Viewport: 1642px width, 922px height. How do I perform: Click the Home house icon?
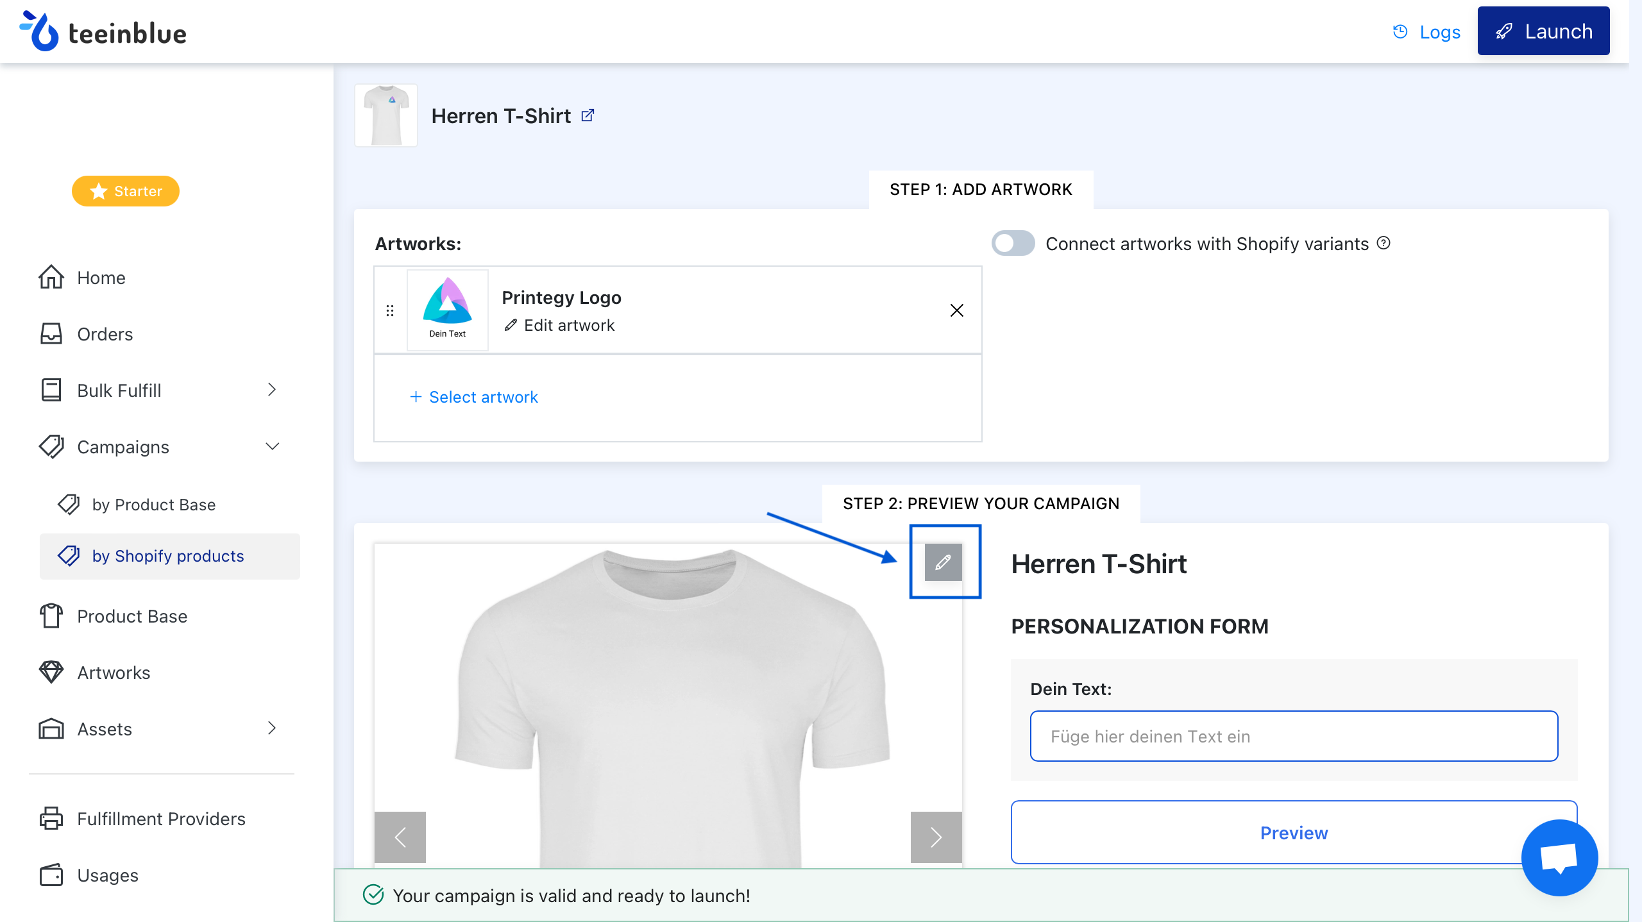pos(51,277)
